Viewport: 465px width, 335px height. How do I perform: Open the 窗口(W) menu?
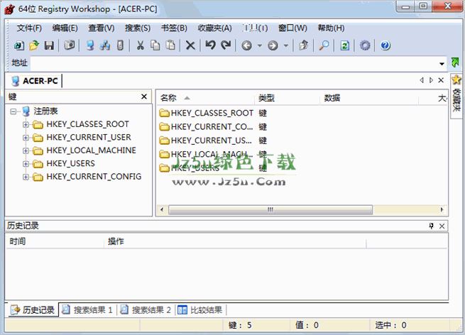tap(292, 28)
